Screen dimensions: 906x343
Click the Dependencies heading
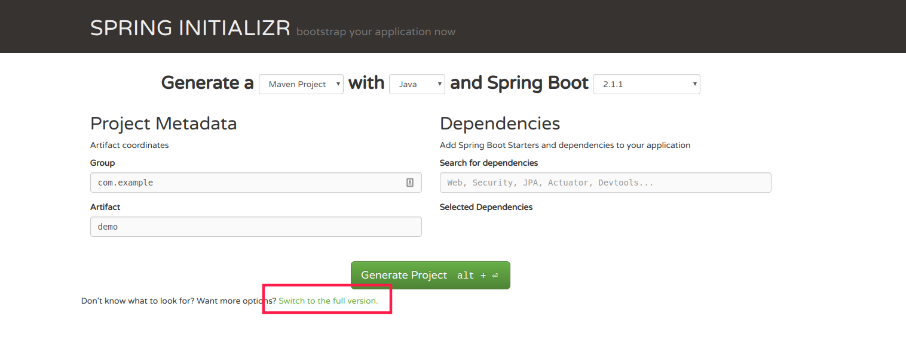[x=500, y=123]
